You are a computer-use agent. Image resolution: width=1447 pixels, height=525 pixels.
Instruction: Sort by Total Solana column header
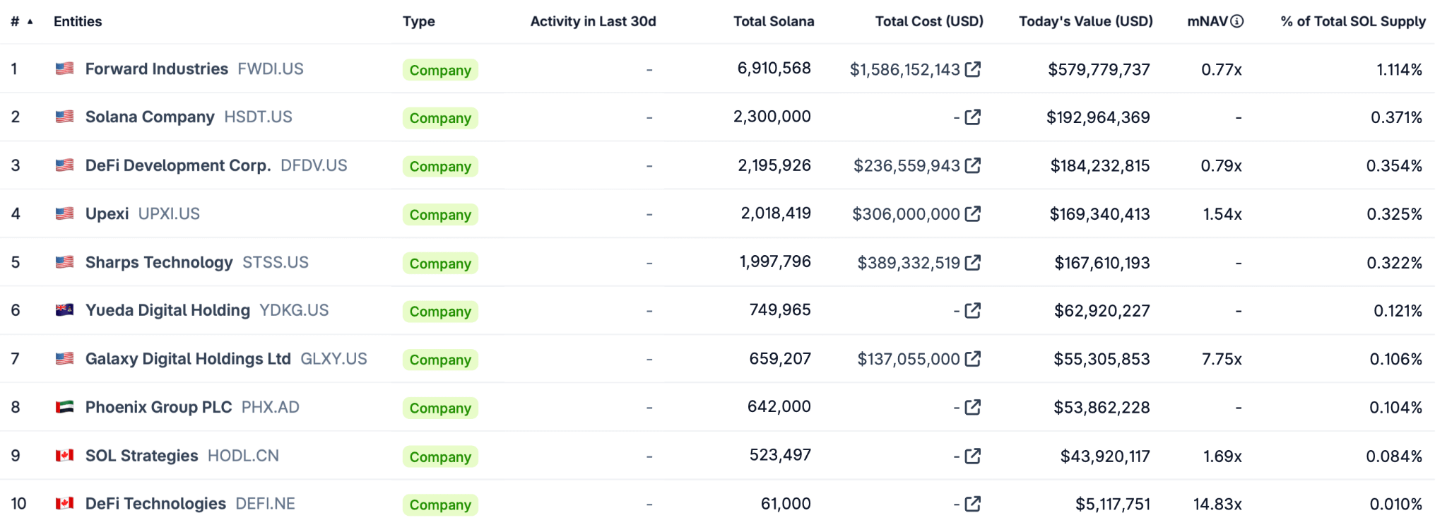773,21
